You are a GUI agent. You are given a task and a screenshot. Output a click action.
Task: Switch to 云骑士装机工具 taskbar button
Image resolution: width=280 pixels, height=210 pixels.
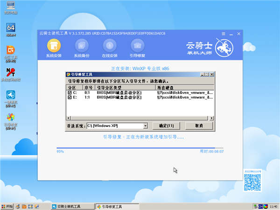72,207
